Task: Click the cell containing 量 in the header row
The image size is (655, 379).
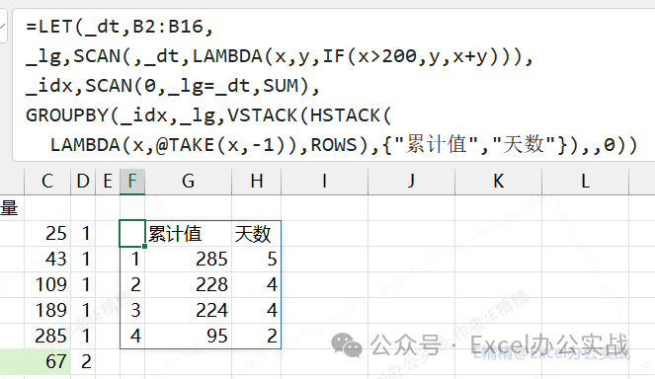Action: [x=12, y=208]
